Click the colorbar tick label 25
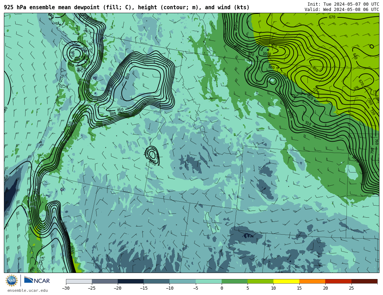This screenshot has height=295, width=383. click(351, 288)
